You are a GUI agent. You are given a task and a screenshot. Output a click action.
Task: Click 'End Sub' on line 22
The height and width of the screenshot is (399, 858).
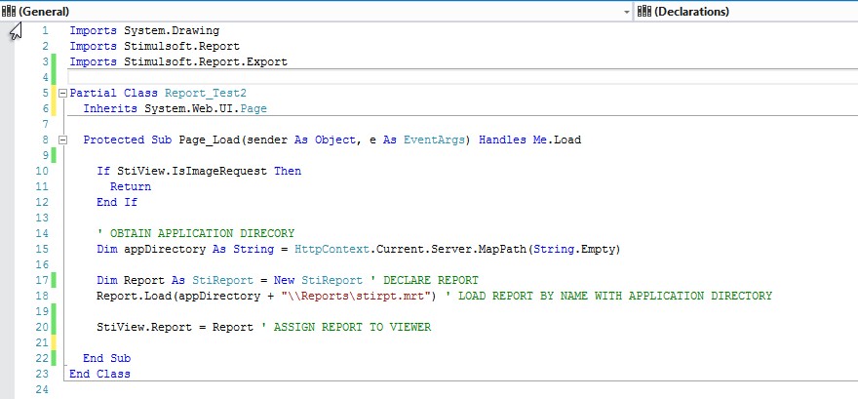[x=106, y=358]
